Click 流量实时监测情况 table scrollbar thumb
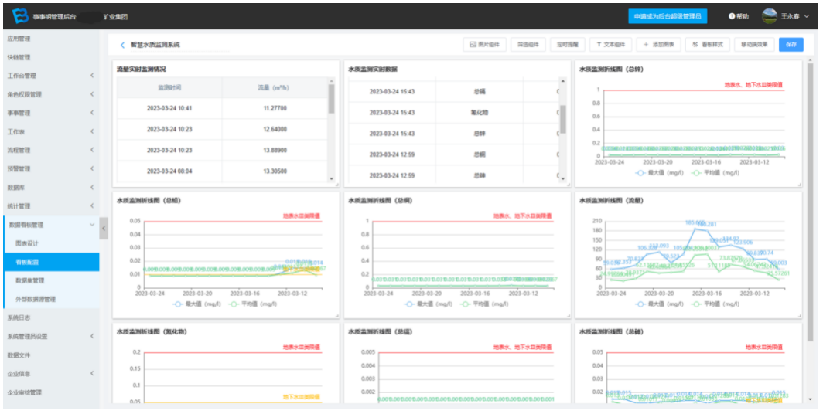Screen dimensions: 823x414 pos(331,99)
